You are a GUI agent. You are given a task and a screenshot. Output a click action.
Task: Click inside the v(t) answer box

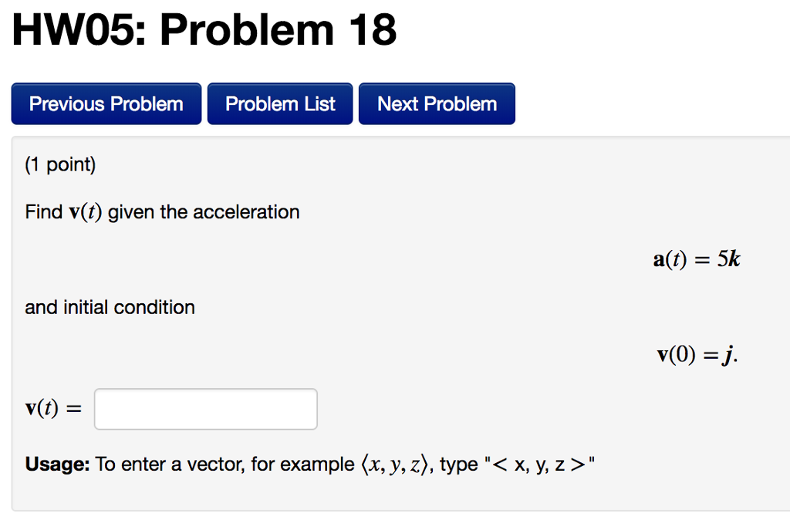pyautogui.click(x=205, y=409)
